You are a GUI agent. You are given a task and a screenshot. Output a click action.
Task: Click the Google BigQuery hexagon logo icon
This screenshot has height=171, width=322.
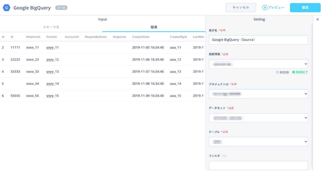click(x=7, y=8)
